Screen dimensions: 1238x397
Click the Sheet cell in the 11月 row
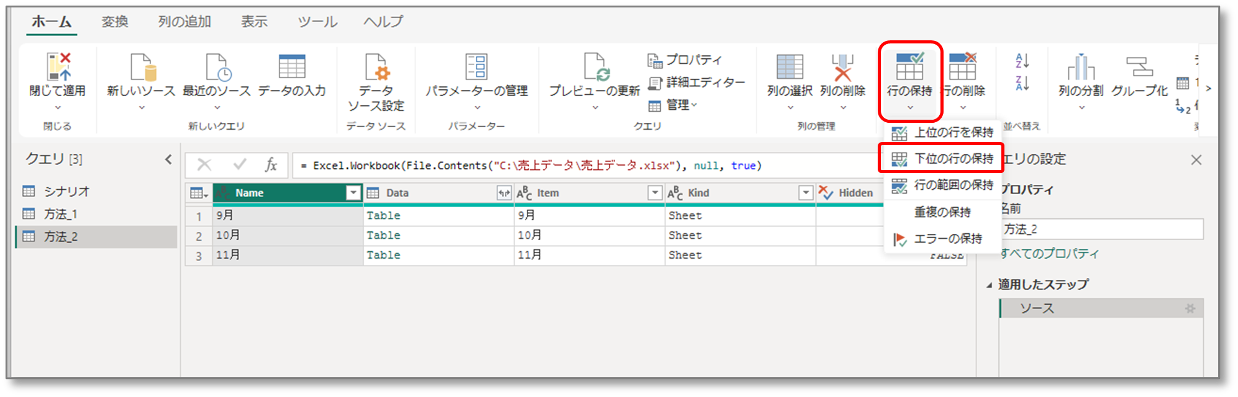(x=740, y=255)
